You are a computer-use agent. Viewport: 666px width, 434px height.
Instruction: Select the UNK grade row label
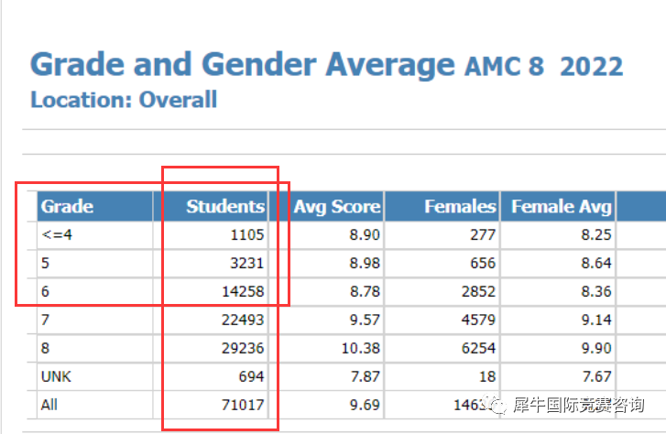pos(56,376)
